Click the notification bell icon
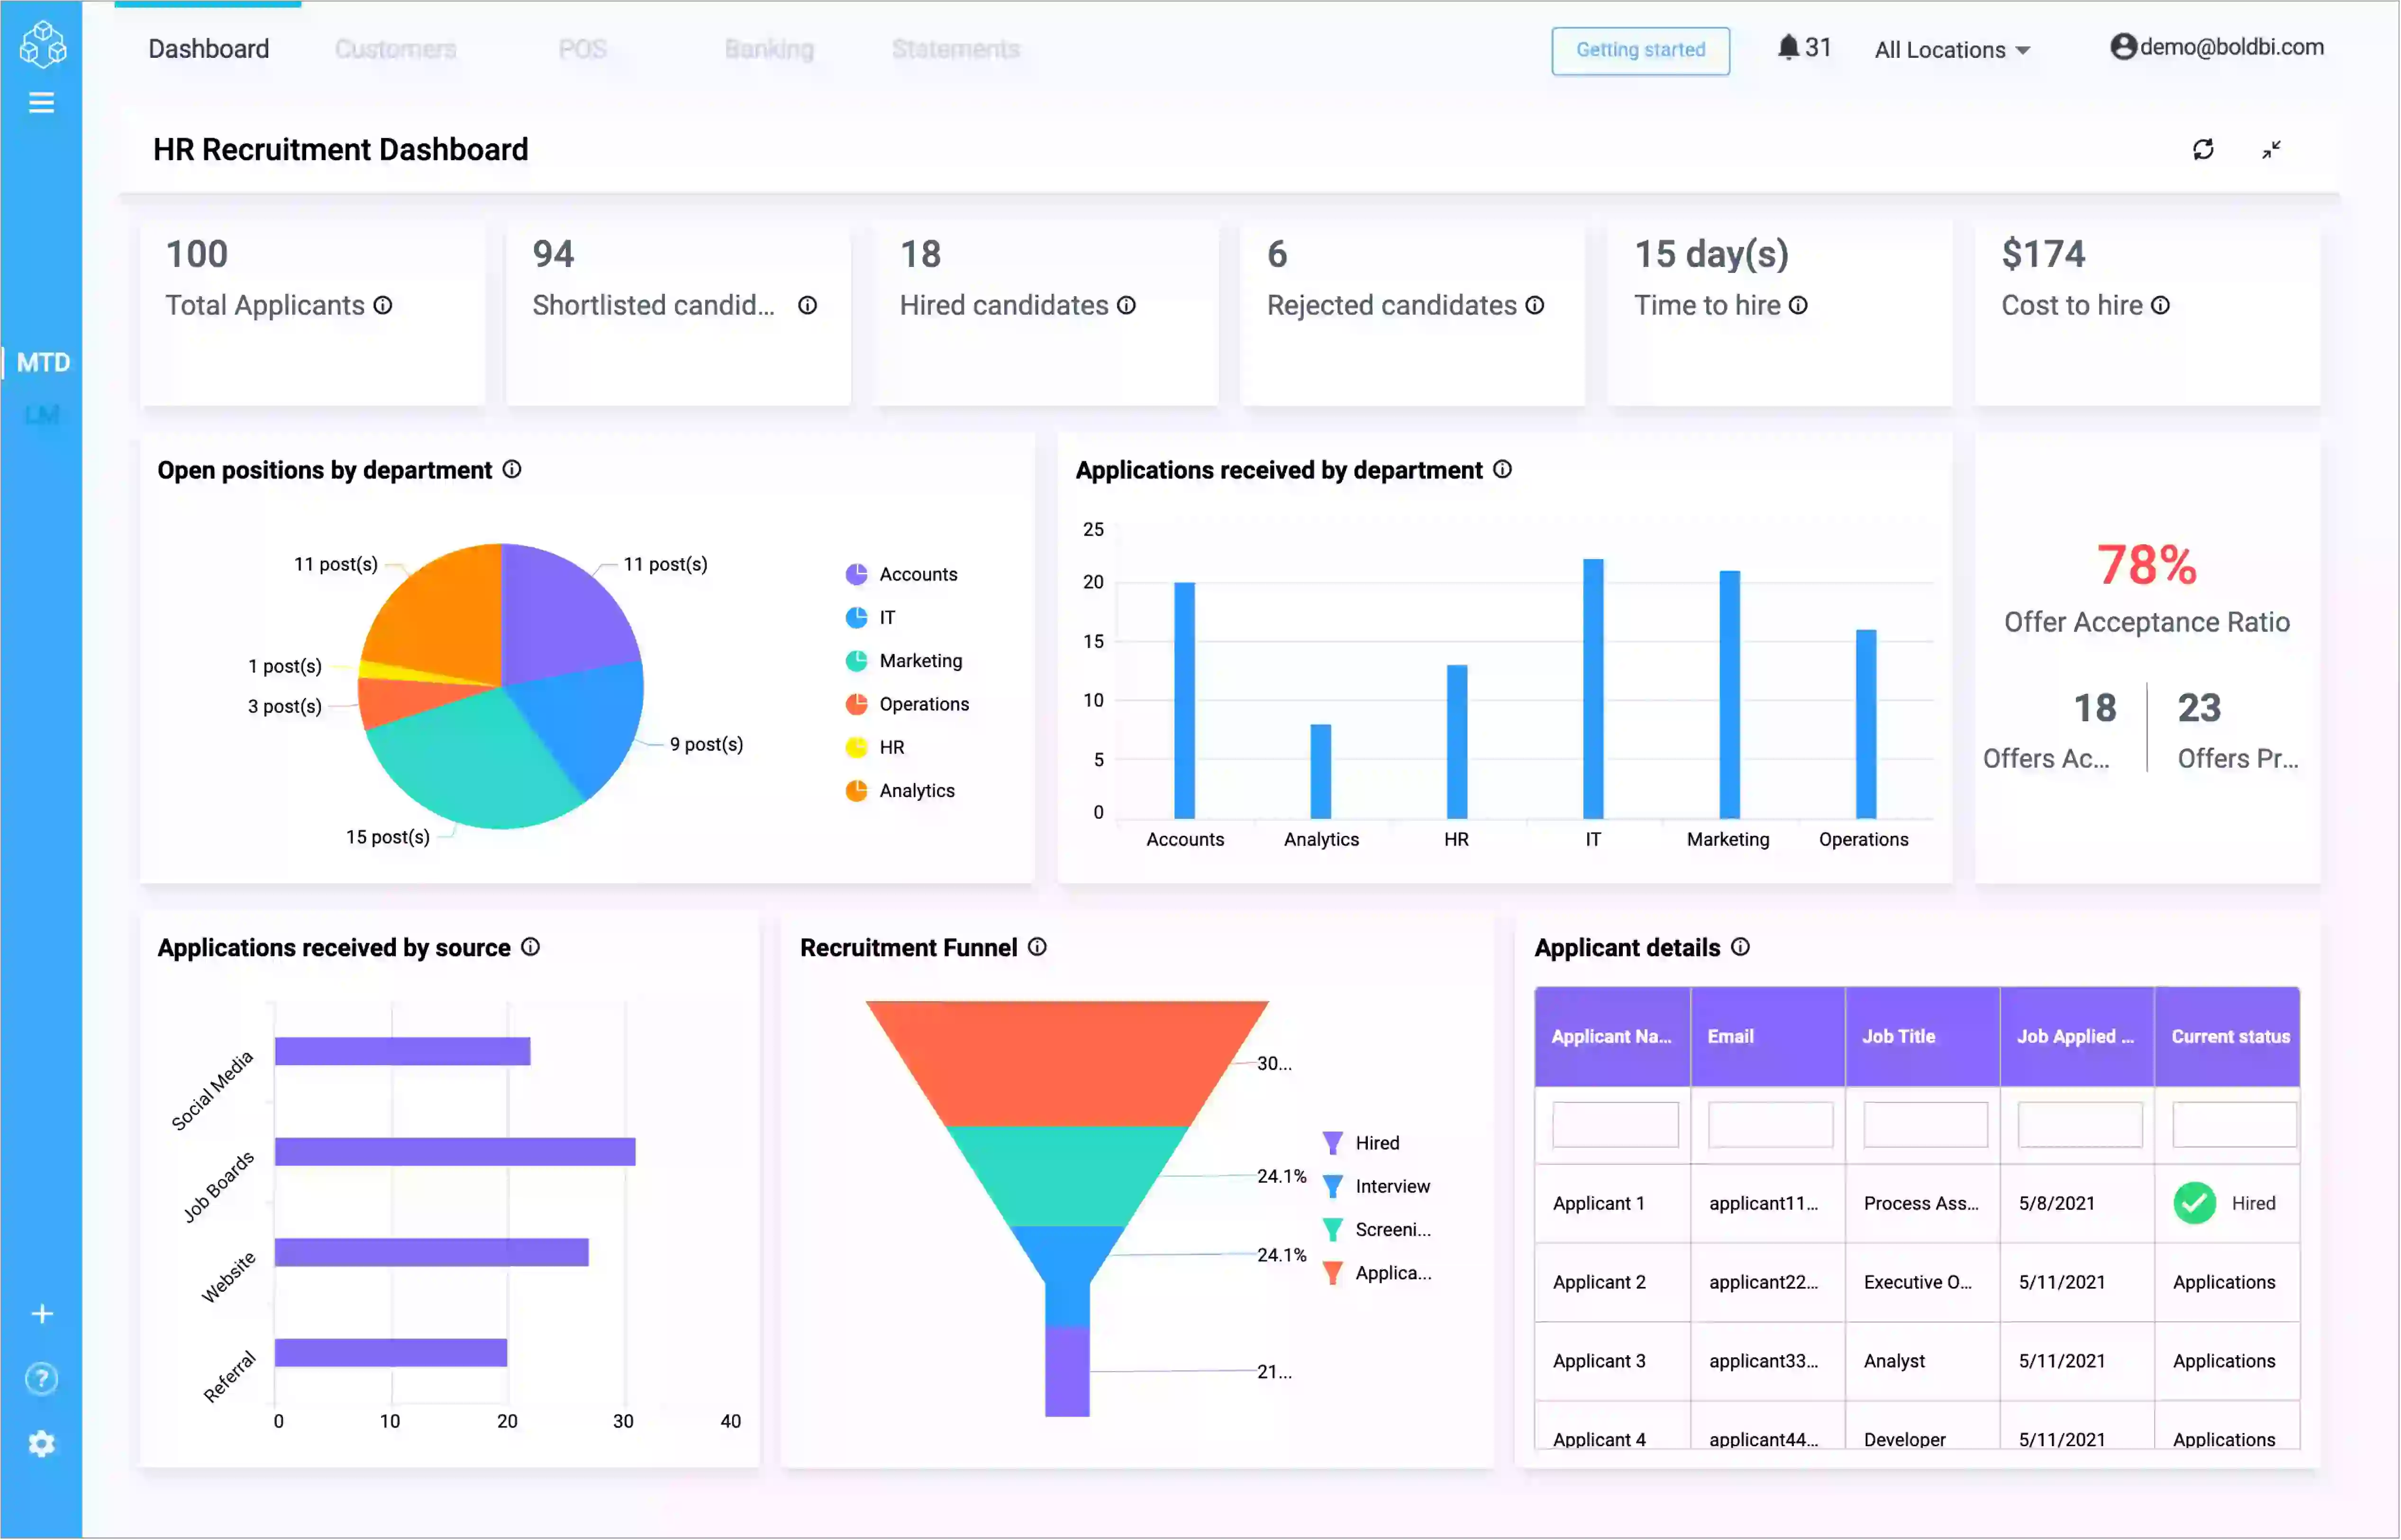The image size is (2401, 1540). [1789, 47]
